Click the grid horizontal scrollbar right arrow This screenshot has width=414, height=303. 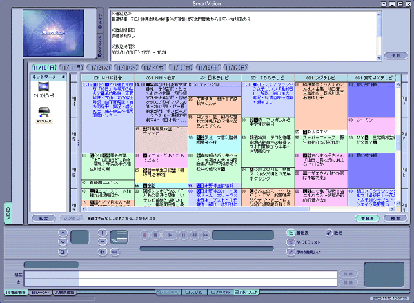point(392,210)
